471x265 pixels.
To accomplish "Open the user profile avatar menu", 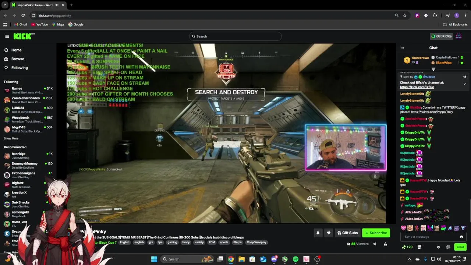I will pos(459,36).
